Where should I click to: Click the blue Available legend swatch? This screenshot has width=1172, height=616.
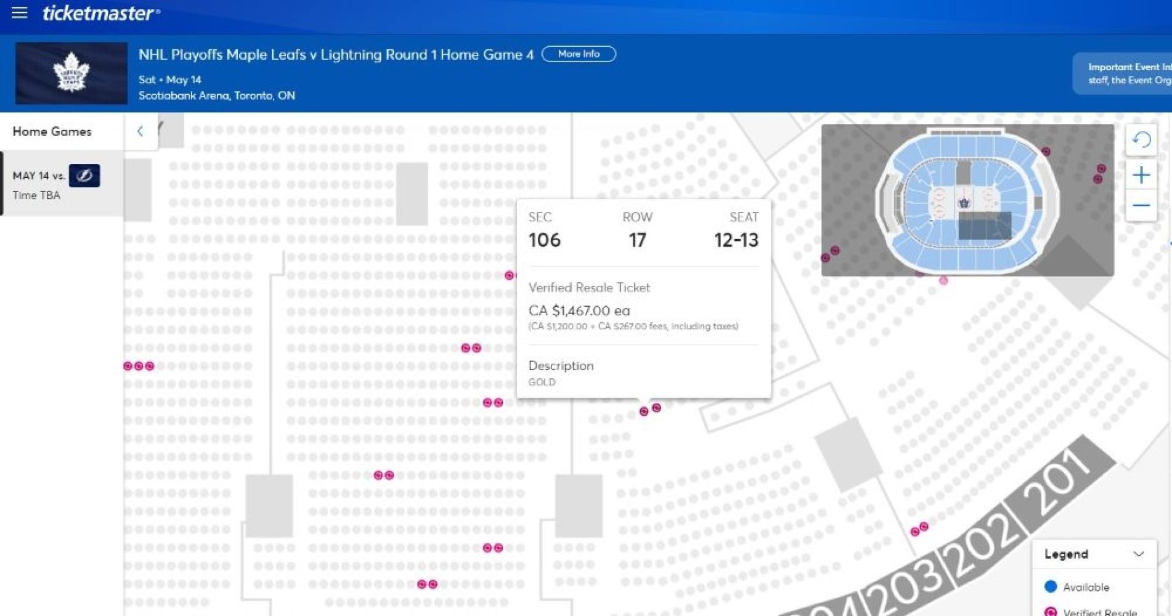[x=1051, y=586]
